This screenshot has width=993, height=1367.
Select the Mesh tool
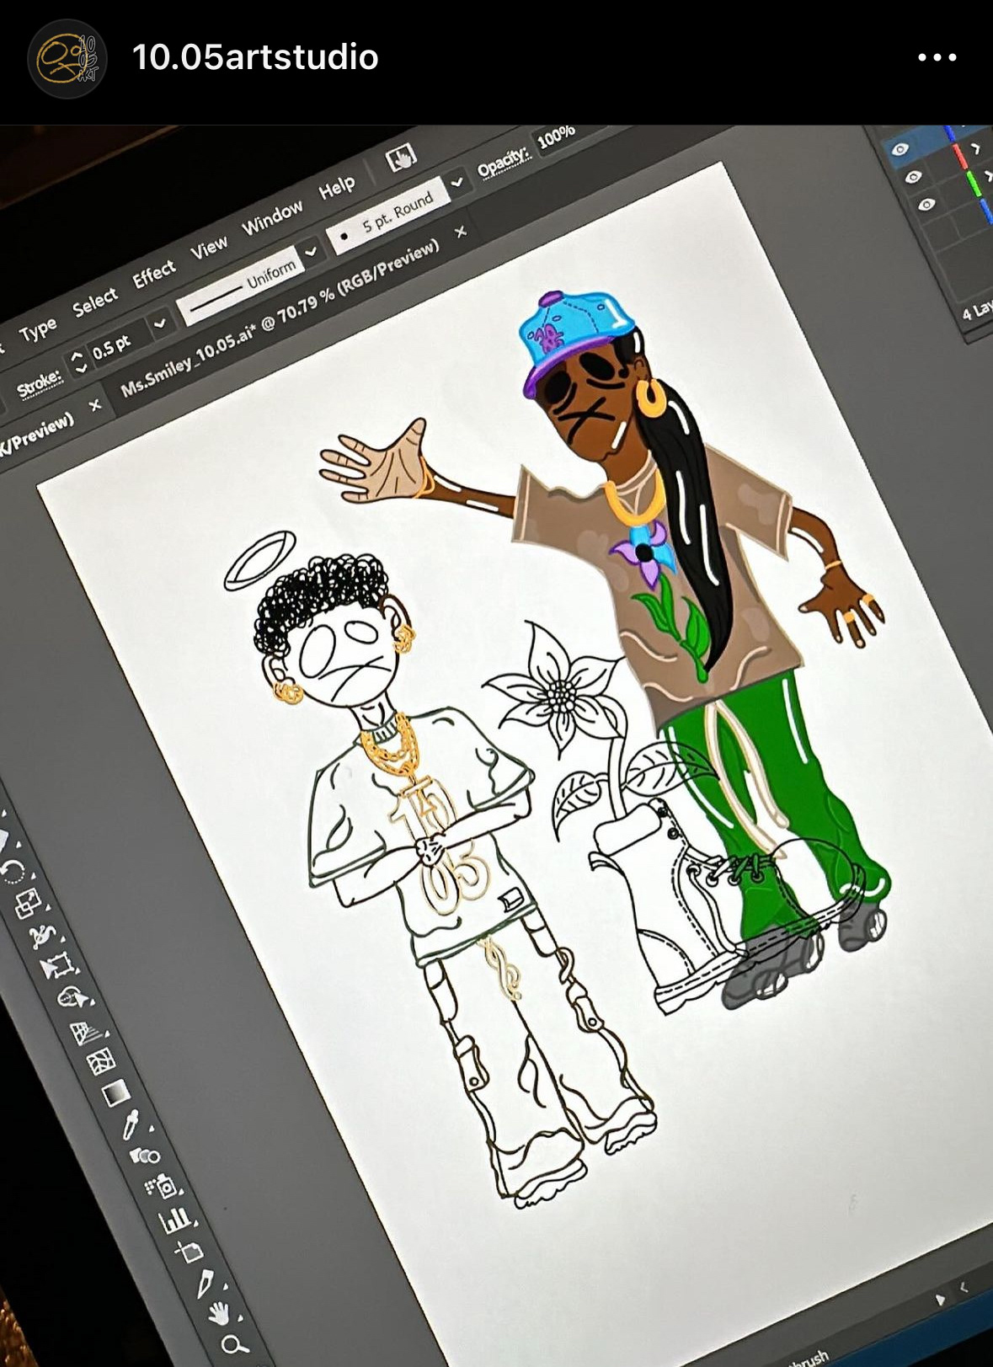point(101,1061)
